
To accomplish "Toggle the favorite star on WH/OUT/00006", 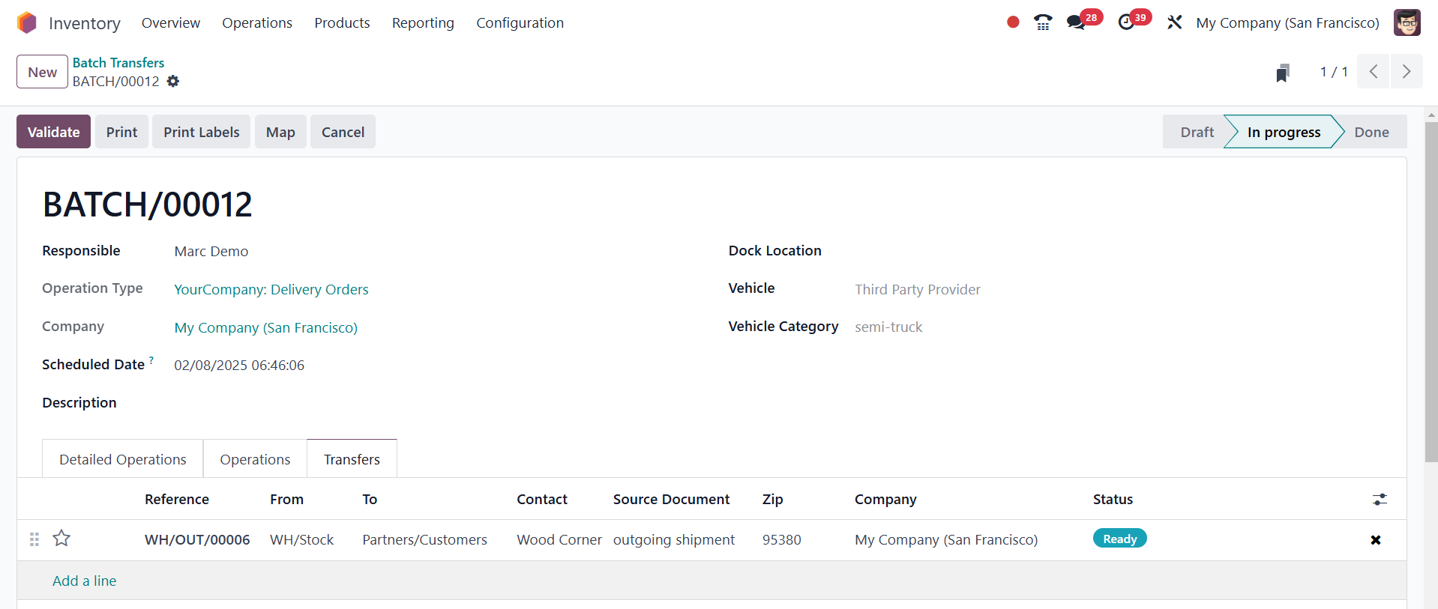I will (61, 539).
